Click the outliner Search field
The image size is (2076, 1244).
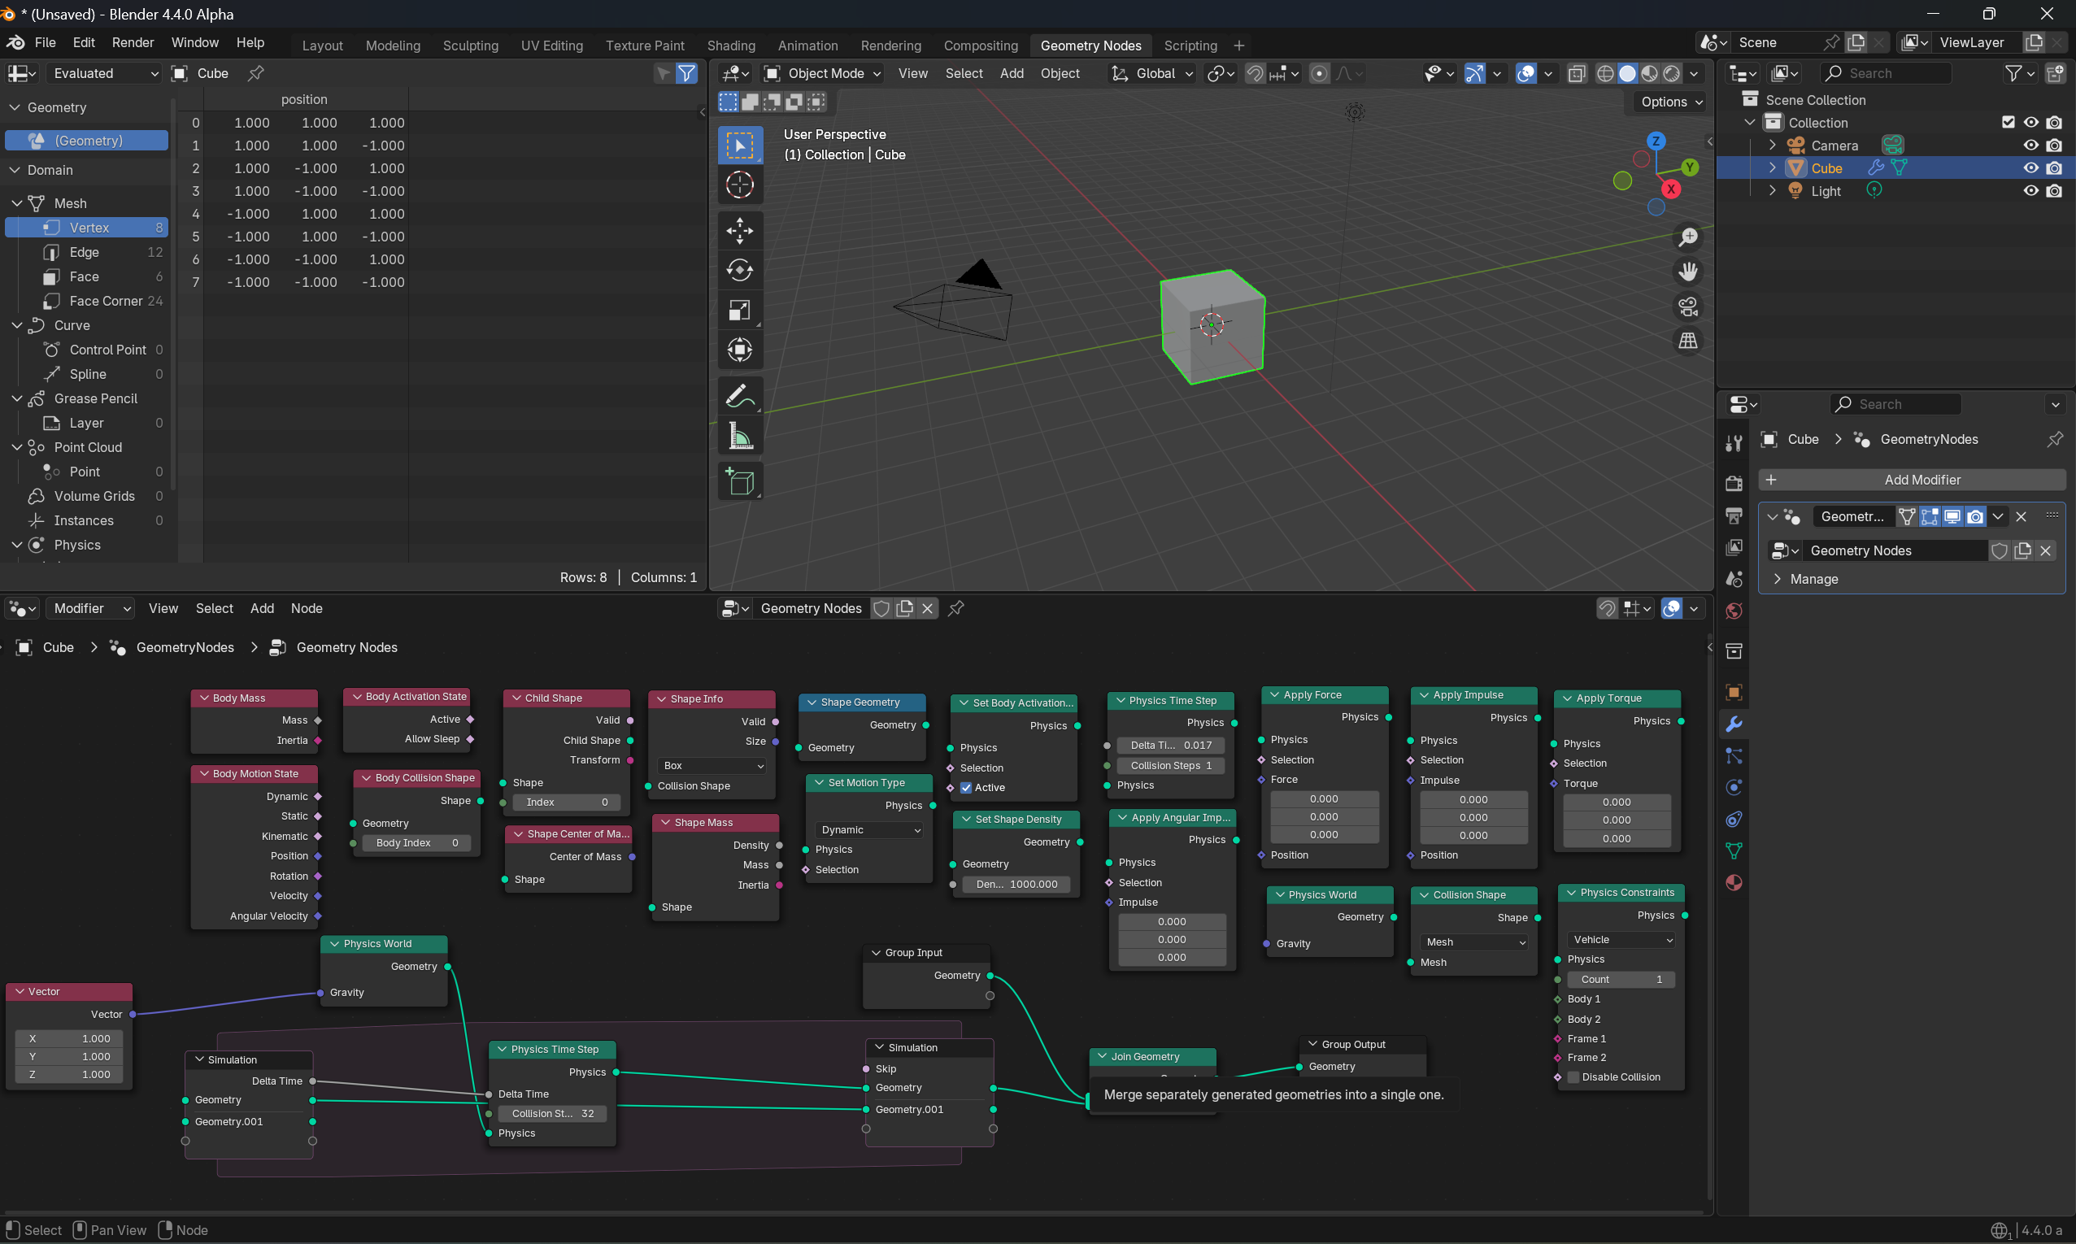[1885, 74]
